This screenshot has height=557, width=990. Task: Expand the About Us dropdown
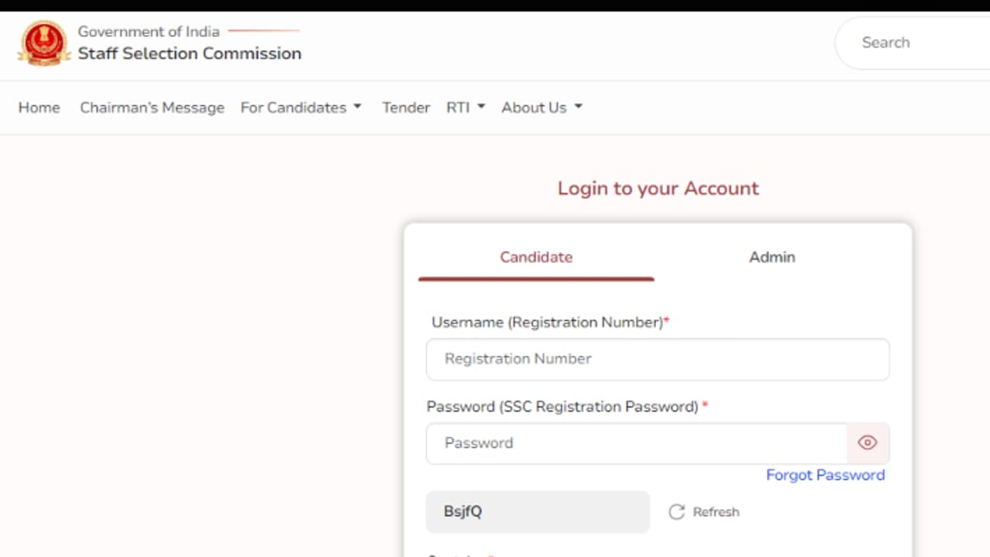tap(541, 108)
